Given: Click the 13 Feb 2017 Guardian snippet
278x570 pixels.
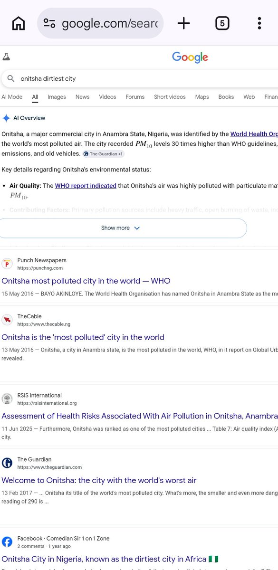Looking at the screenshot, I should tap(140, 497).
